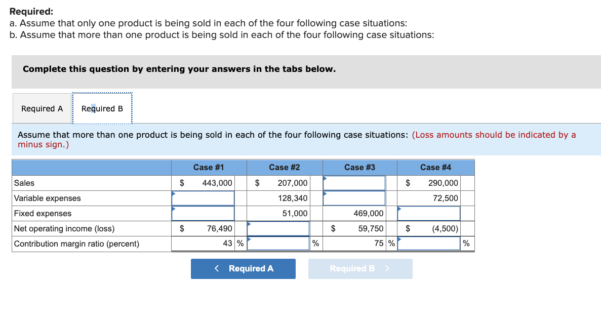
Task: Select the Variable expenses input for Case #1
Action: coord(203,198)
